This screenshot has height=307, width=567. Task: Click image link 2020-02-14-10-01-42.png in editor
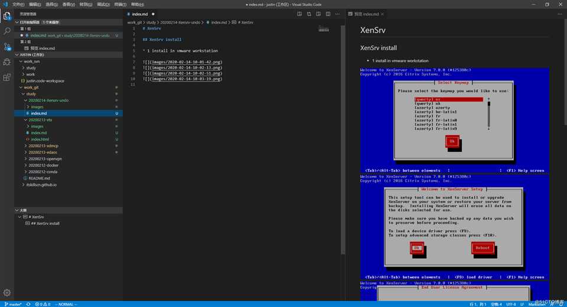coord(187,62)
